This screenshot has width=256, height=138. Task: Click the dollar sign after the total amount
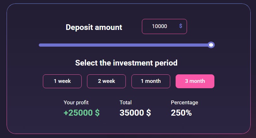point(148,113)
